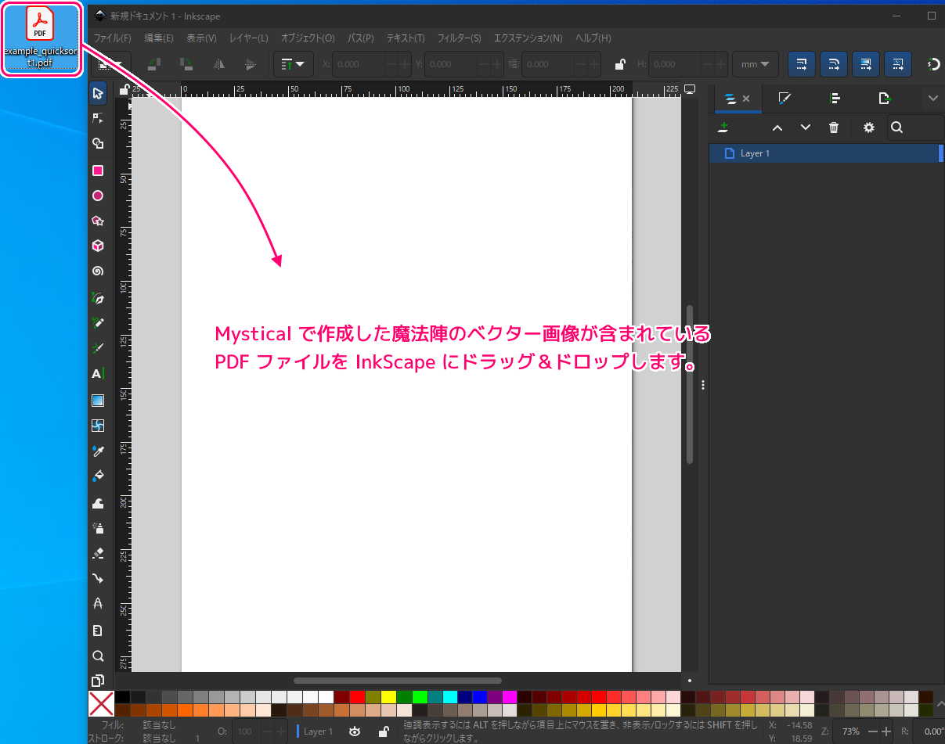Select the Rectangle tool

[x=98, y=171]
